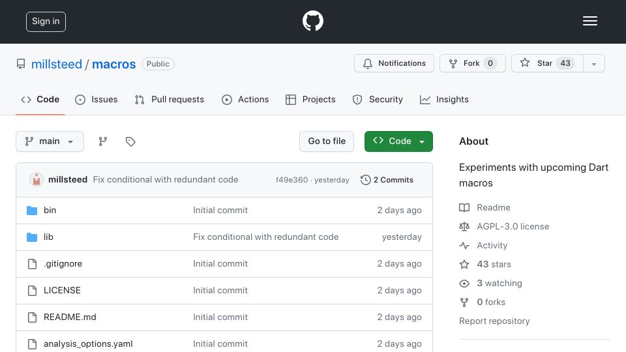Open the Insights tab
The width and height of the screenshot is (626, 352).
(x=444, y=99)
